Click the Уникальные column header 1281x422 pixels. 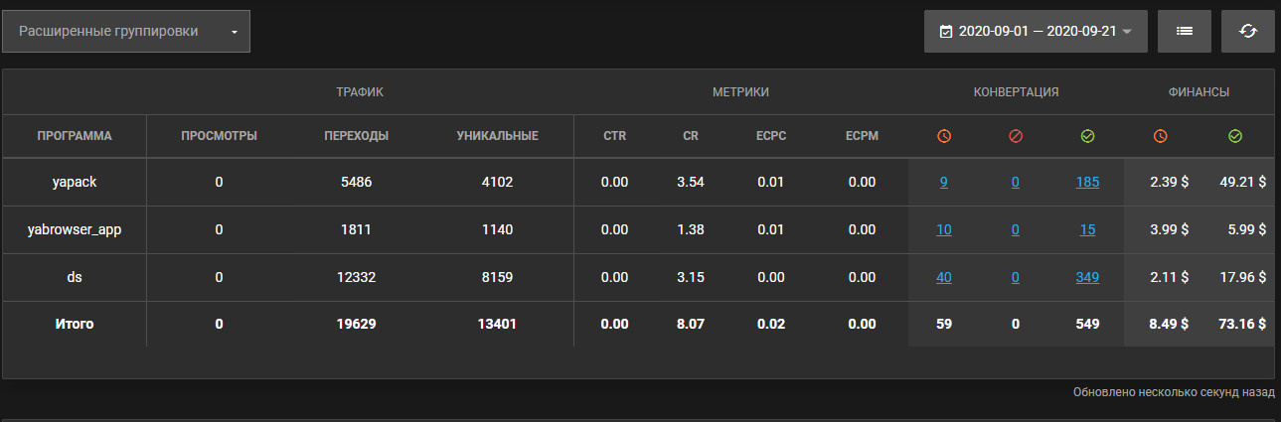point(497,136)
